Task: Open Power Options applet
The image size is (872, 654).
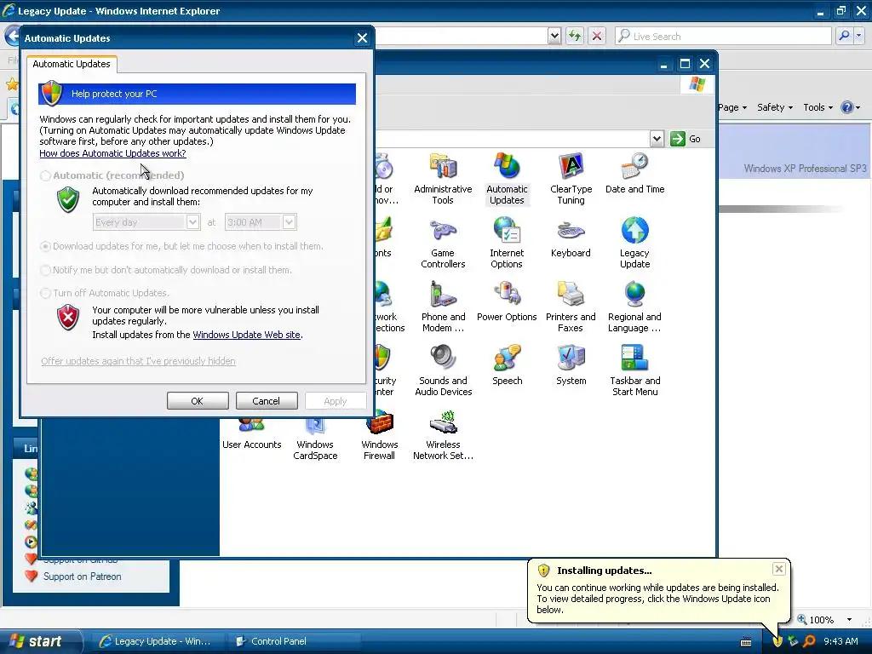Action: point(507,301)
